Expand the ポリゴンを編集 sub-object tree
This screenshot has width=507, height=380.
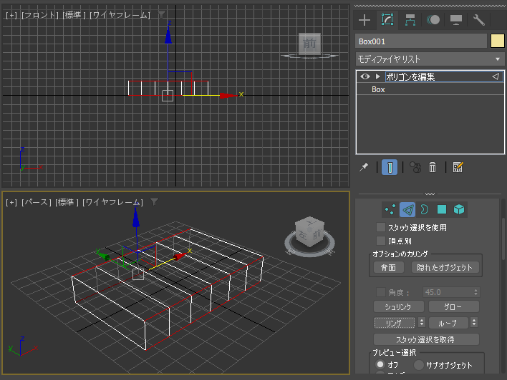(377, 76)
